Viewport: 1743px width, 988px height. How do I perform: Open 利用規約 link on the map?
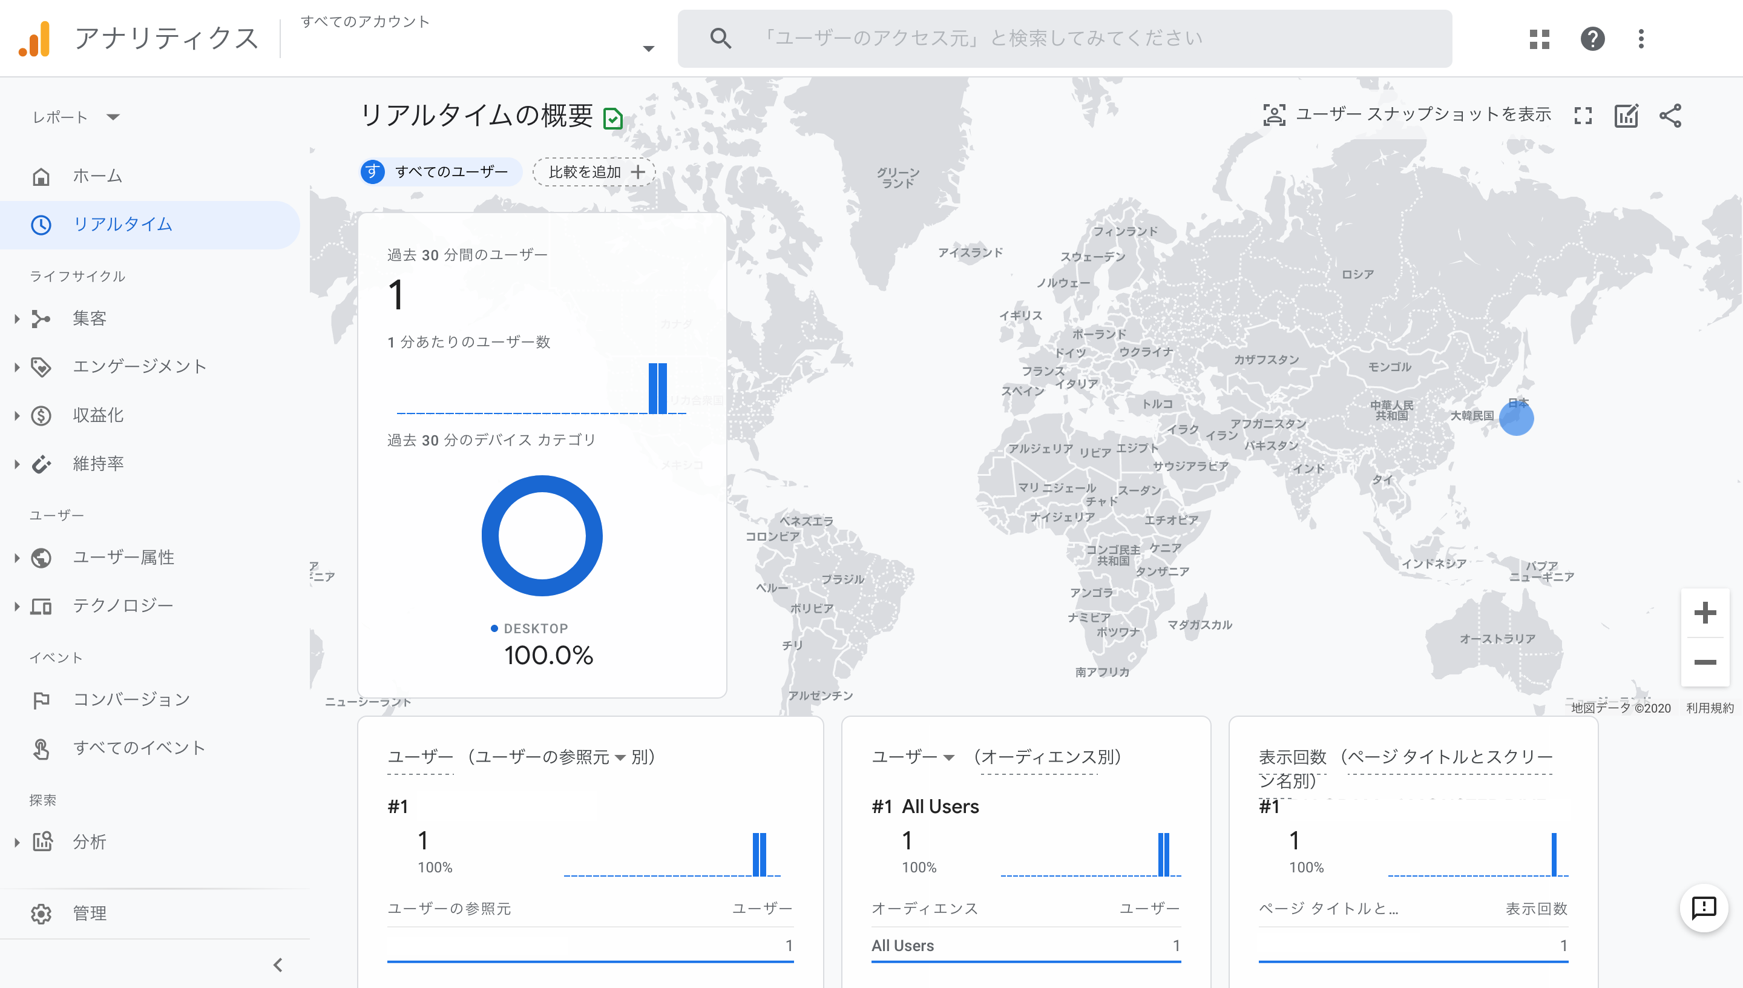[1710, 708]
